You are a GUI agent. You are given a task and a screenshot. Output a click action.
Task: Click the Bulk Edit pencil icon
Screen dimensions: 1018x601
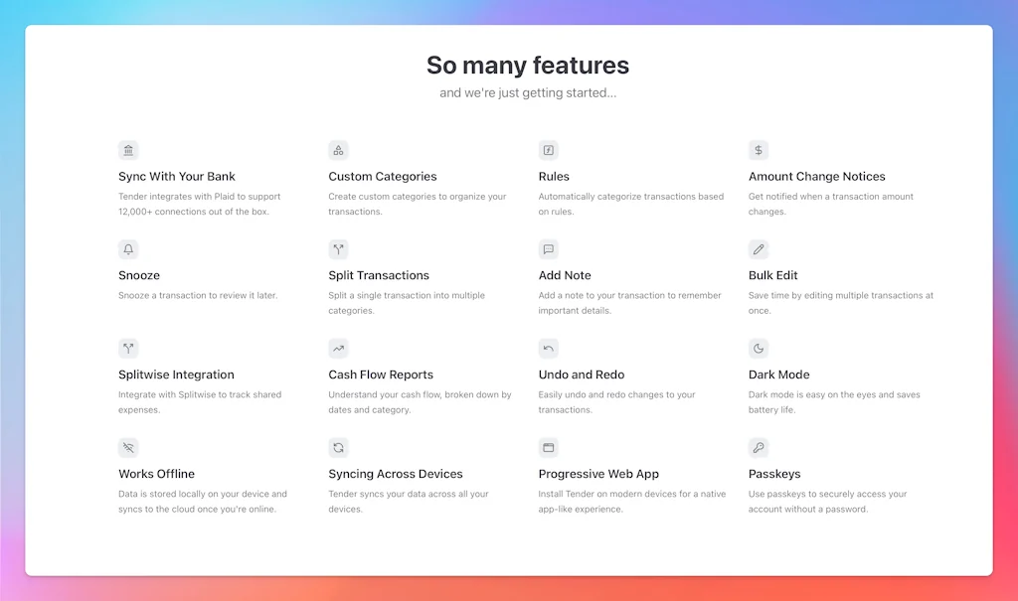[x=759, y=249]
